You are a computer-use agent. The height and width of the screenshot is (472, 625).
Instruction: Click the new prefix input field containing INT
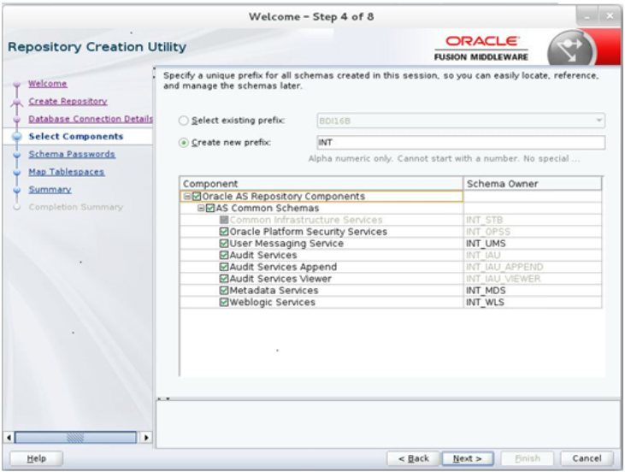coord(461,142)
